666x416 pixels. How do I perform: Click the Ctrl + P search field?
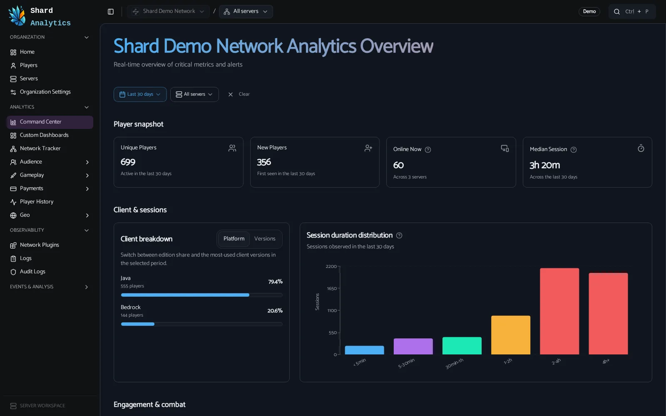click(632, 12)
